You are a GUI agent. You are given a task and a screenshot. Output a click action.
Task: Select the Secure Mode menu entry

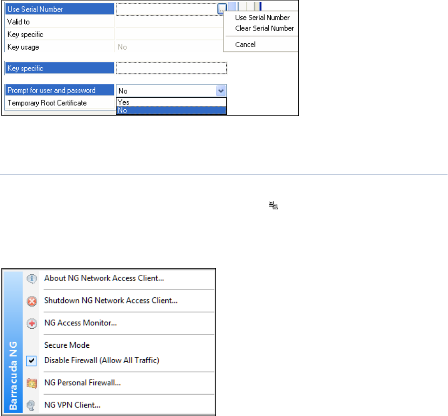coord(67,345)
